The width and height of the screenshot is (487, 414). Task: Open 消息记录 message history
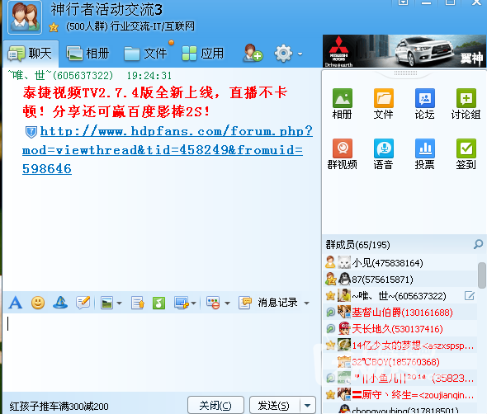coord(268,303)
